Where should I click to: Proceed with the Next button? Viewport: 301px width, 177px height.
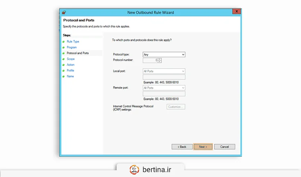(x=203, y=146)
